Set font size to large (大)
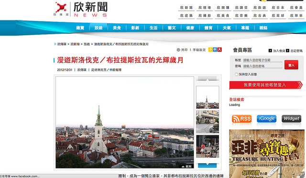This screenshot has height=178, width=306. [x=219, y=49]
